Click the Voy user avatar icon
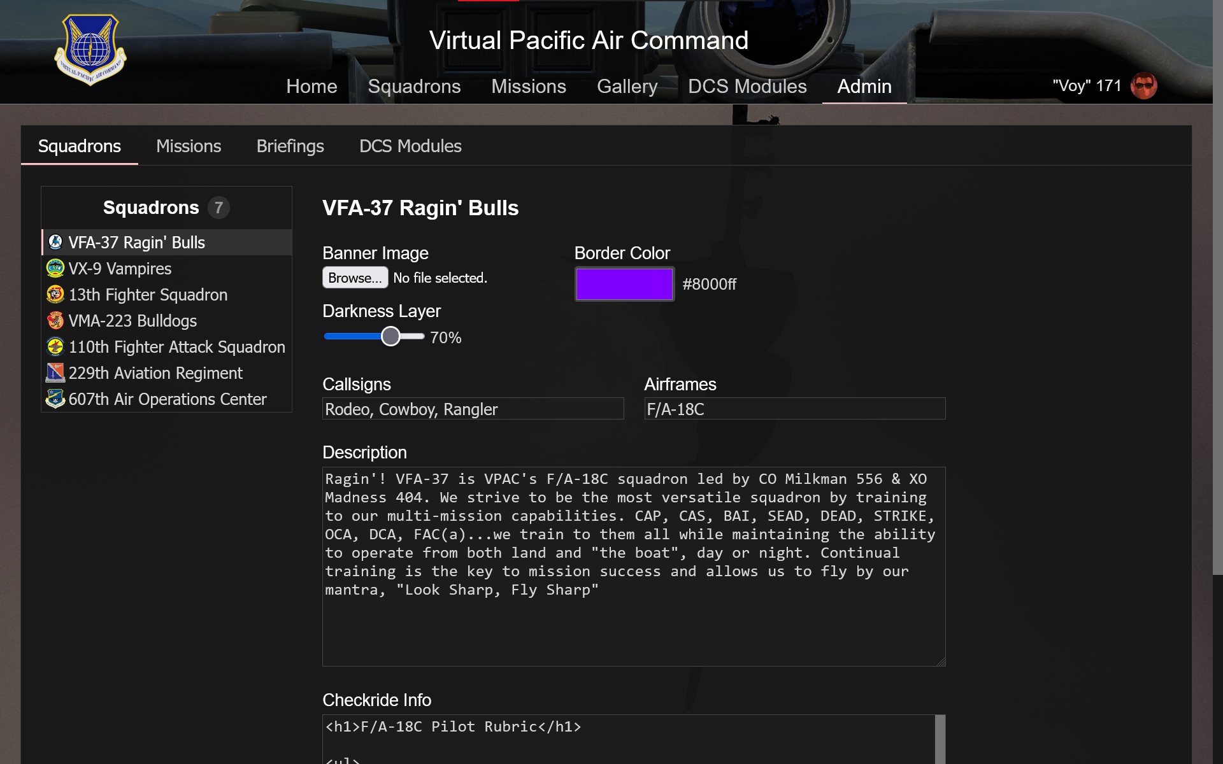 (x=1143, y=86)
